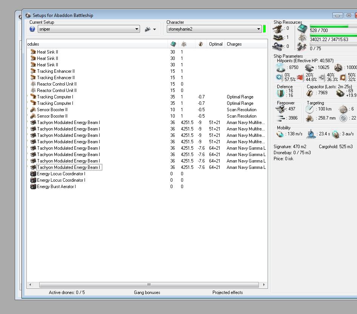Click the Charges column header
357x314 pixels.
pyautogui.click(x=234, y=44)
